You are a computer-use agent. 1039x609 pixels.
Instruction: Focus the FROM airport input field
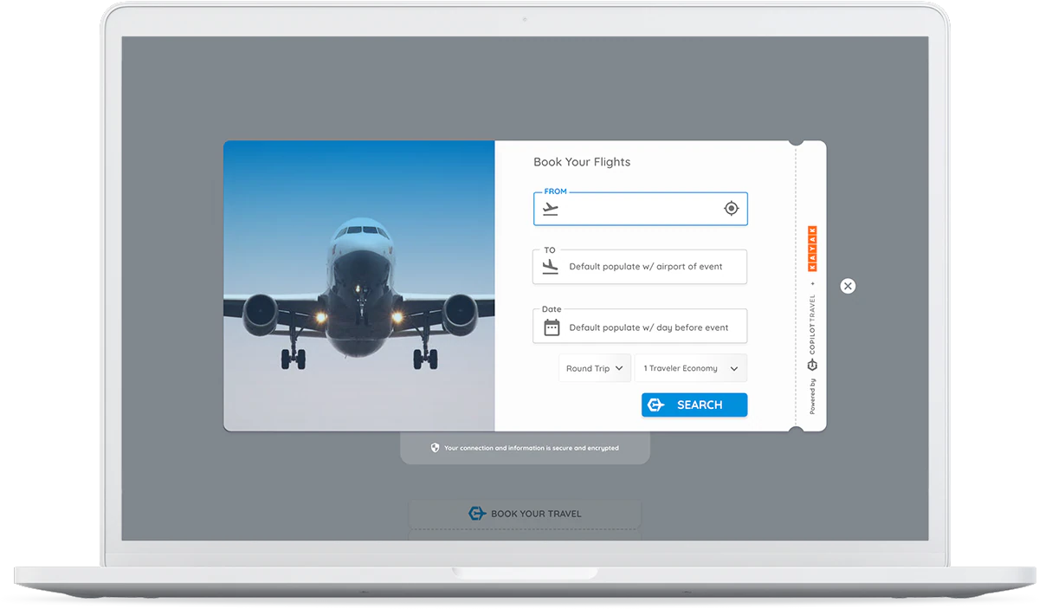641,209
